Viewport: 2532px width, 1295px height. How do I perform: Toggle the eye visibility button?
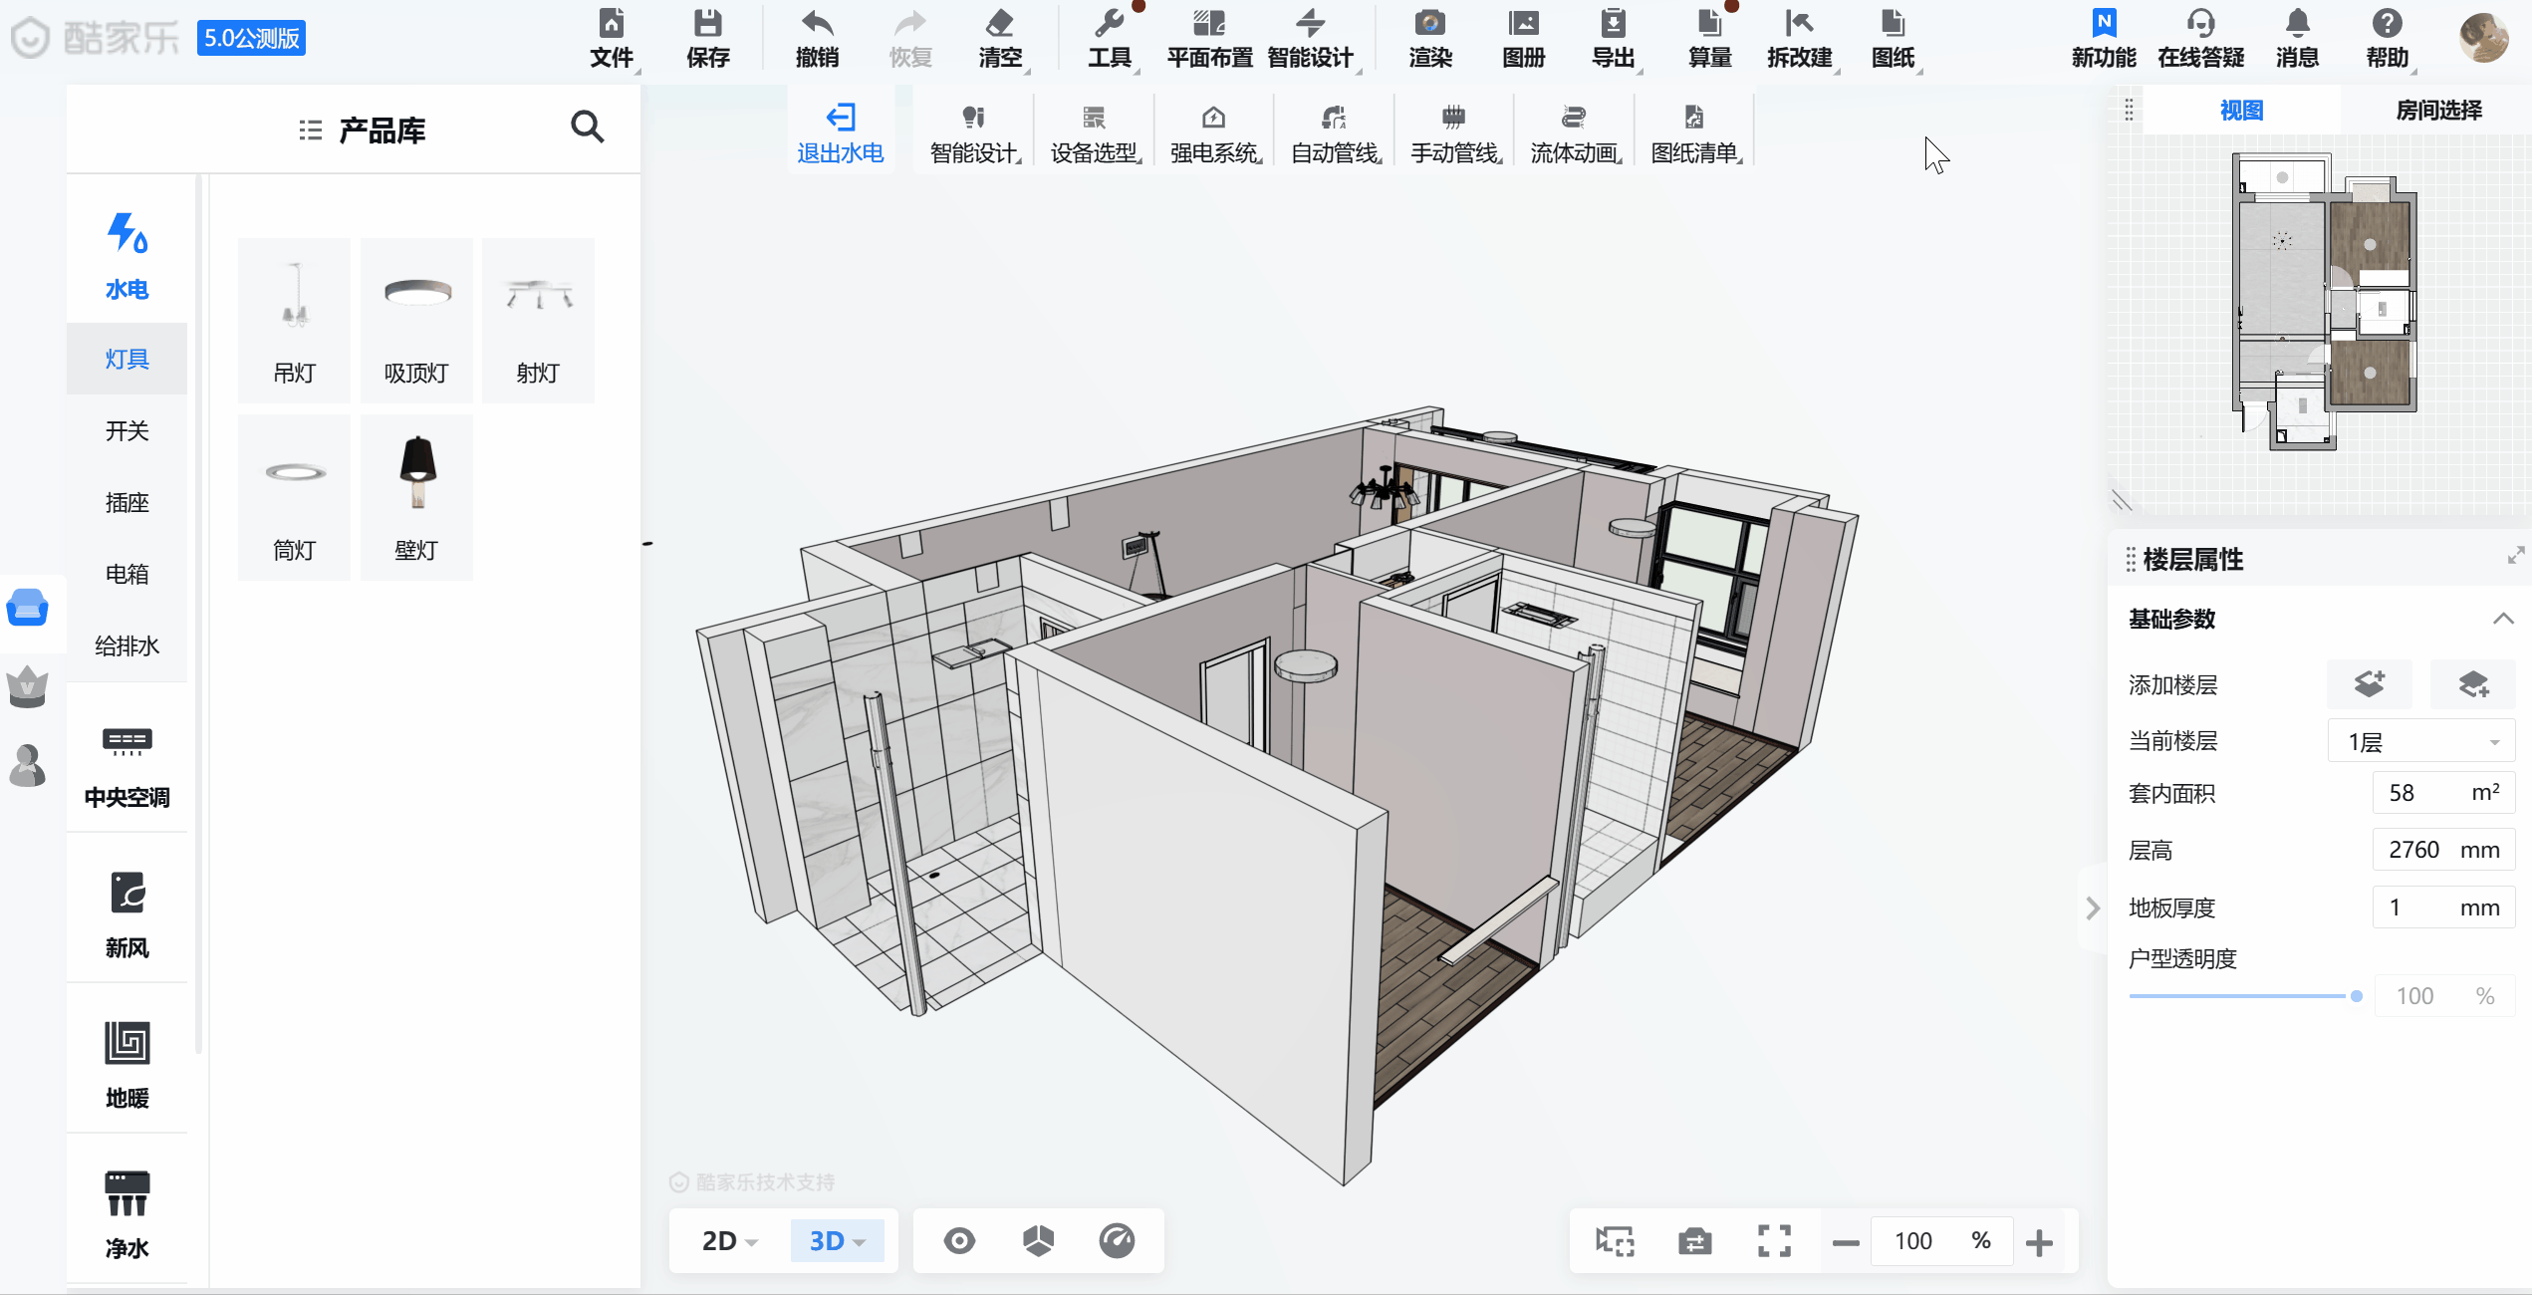tap(959, 1241)
